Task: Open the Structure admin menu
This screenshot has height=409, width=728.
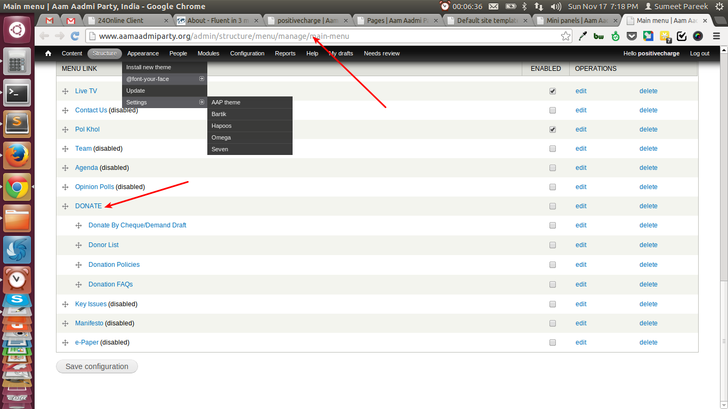Action: click(x=104, y=53)
